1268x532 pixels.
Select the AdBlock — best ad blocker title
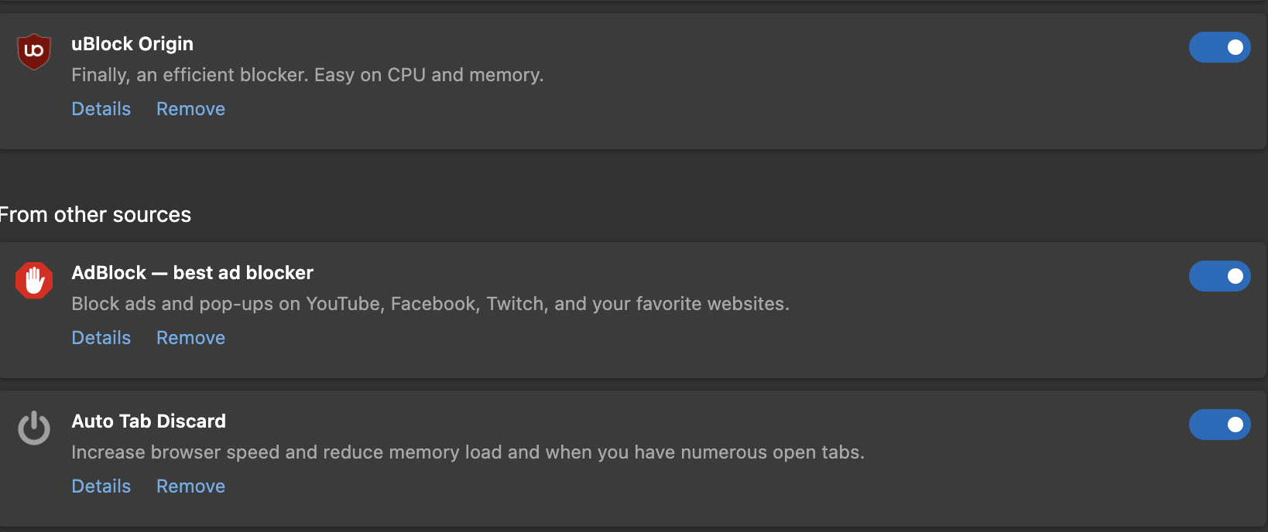pos(192,273)
